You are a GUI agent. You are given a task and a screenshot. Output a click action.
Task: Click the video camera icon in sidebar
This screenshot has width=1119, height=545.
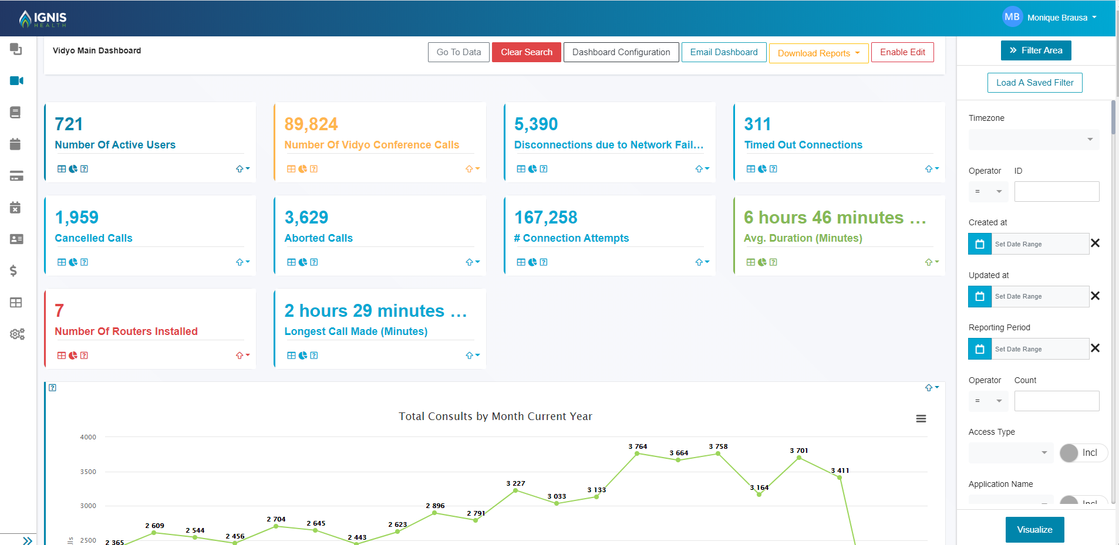click(16, 80)
